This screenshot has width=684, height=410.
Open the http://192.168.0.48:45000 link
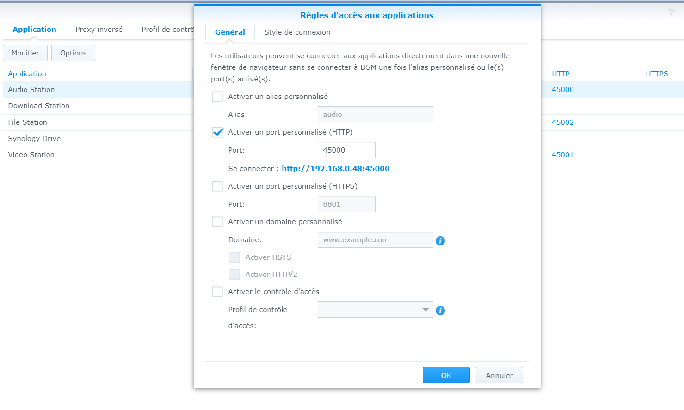click(335, 169)
